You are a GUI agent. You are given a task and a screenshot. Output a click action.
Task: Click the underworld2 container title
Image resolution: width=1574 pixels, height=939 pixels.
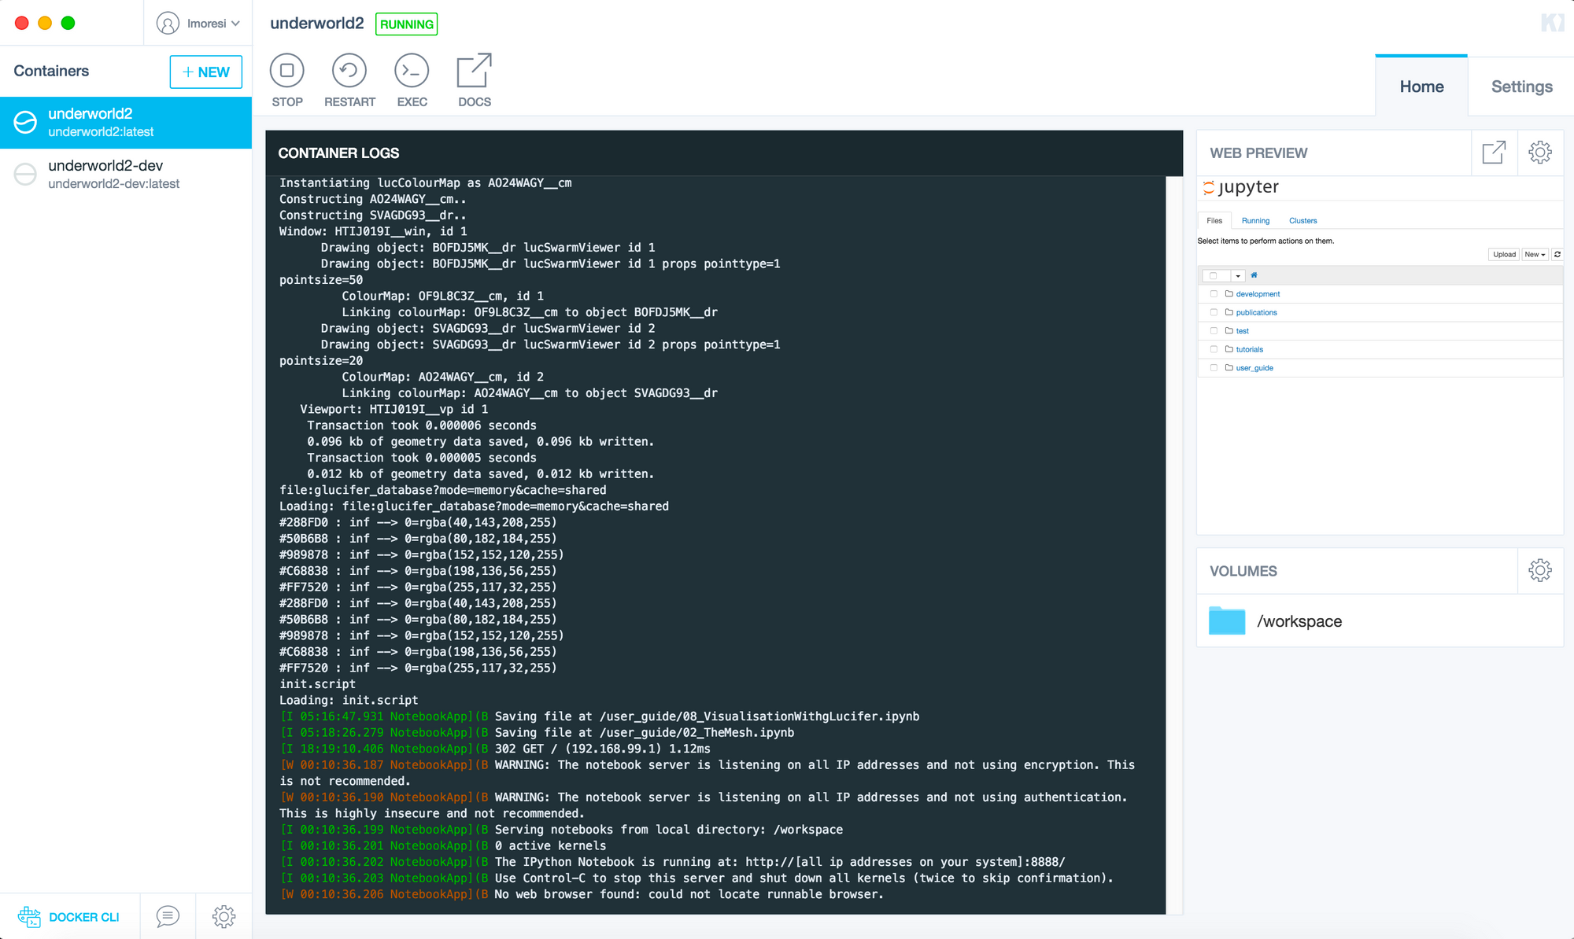(x=317, y=24)
